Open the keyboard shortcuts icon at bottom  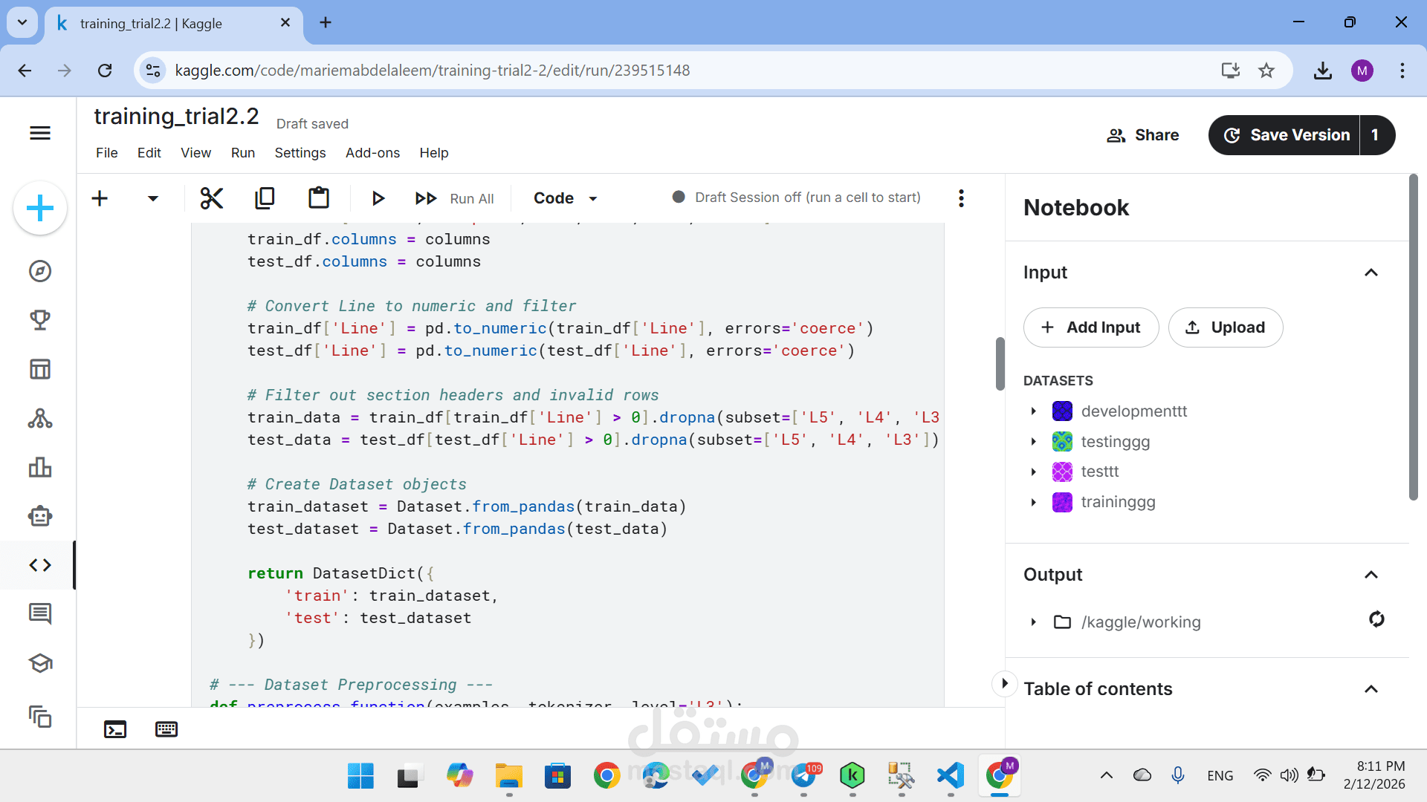166,729
